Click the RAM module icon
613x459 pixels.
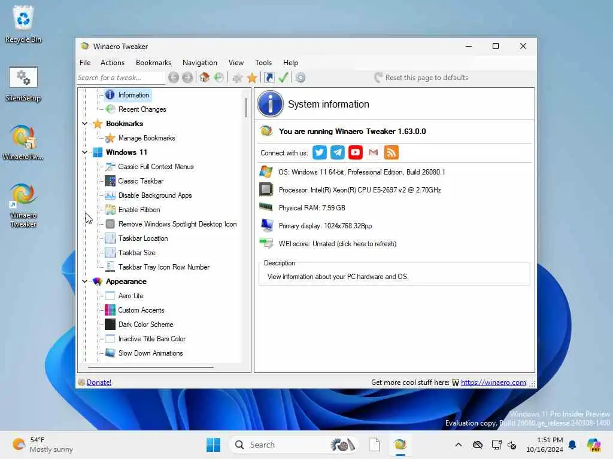tap(266, 207)
